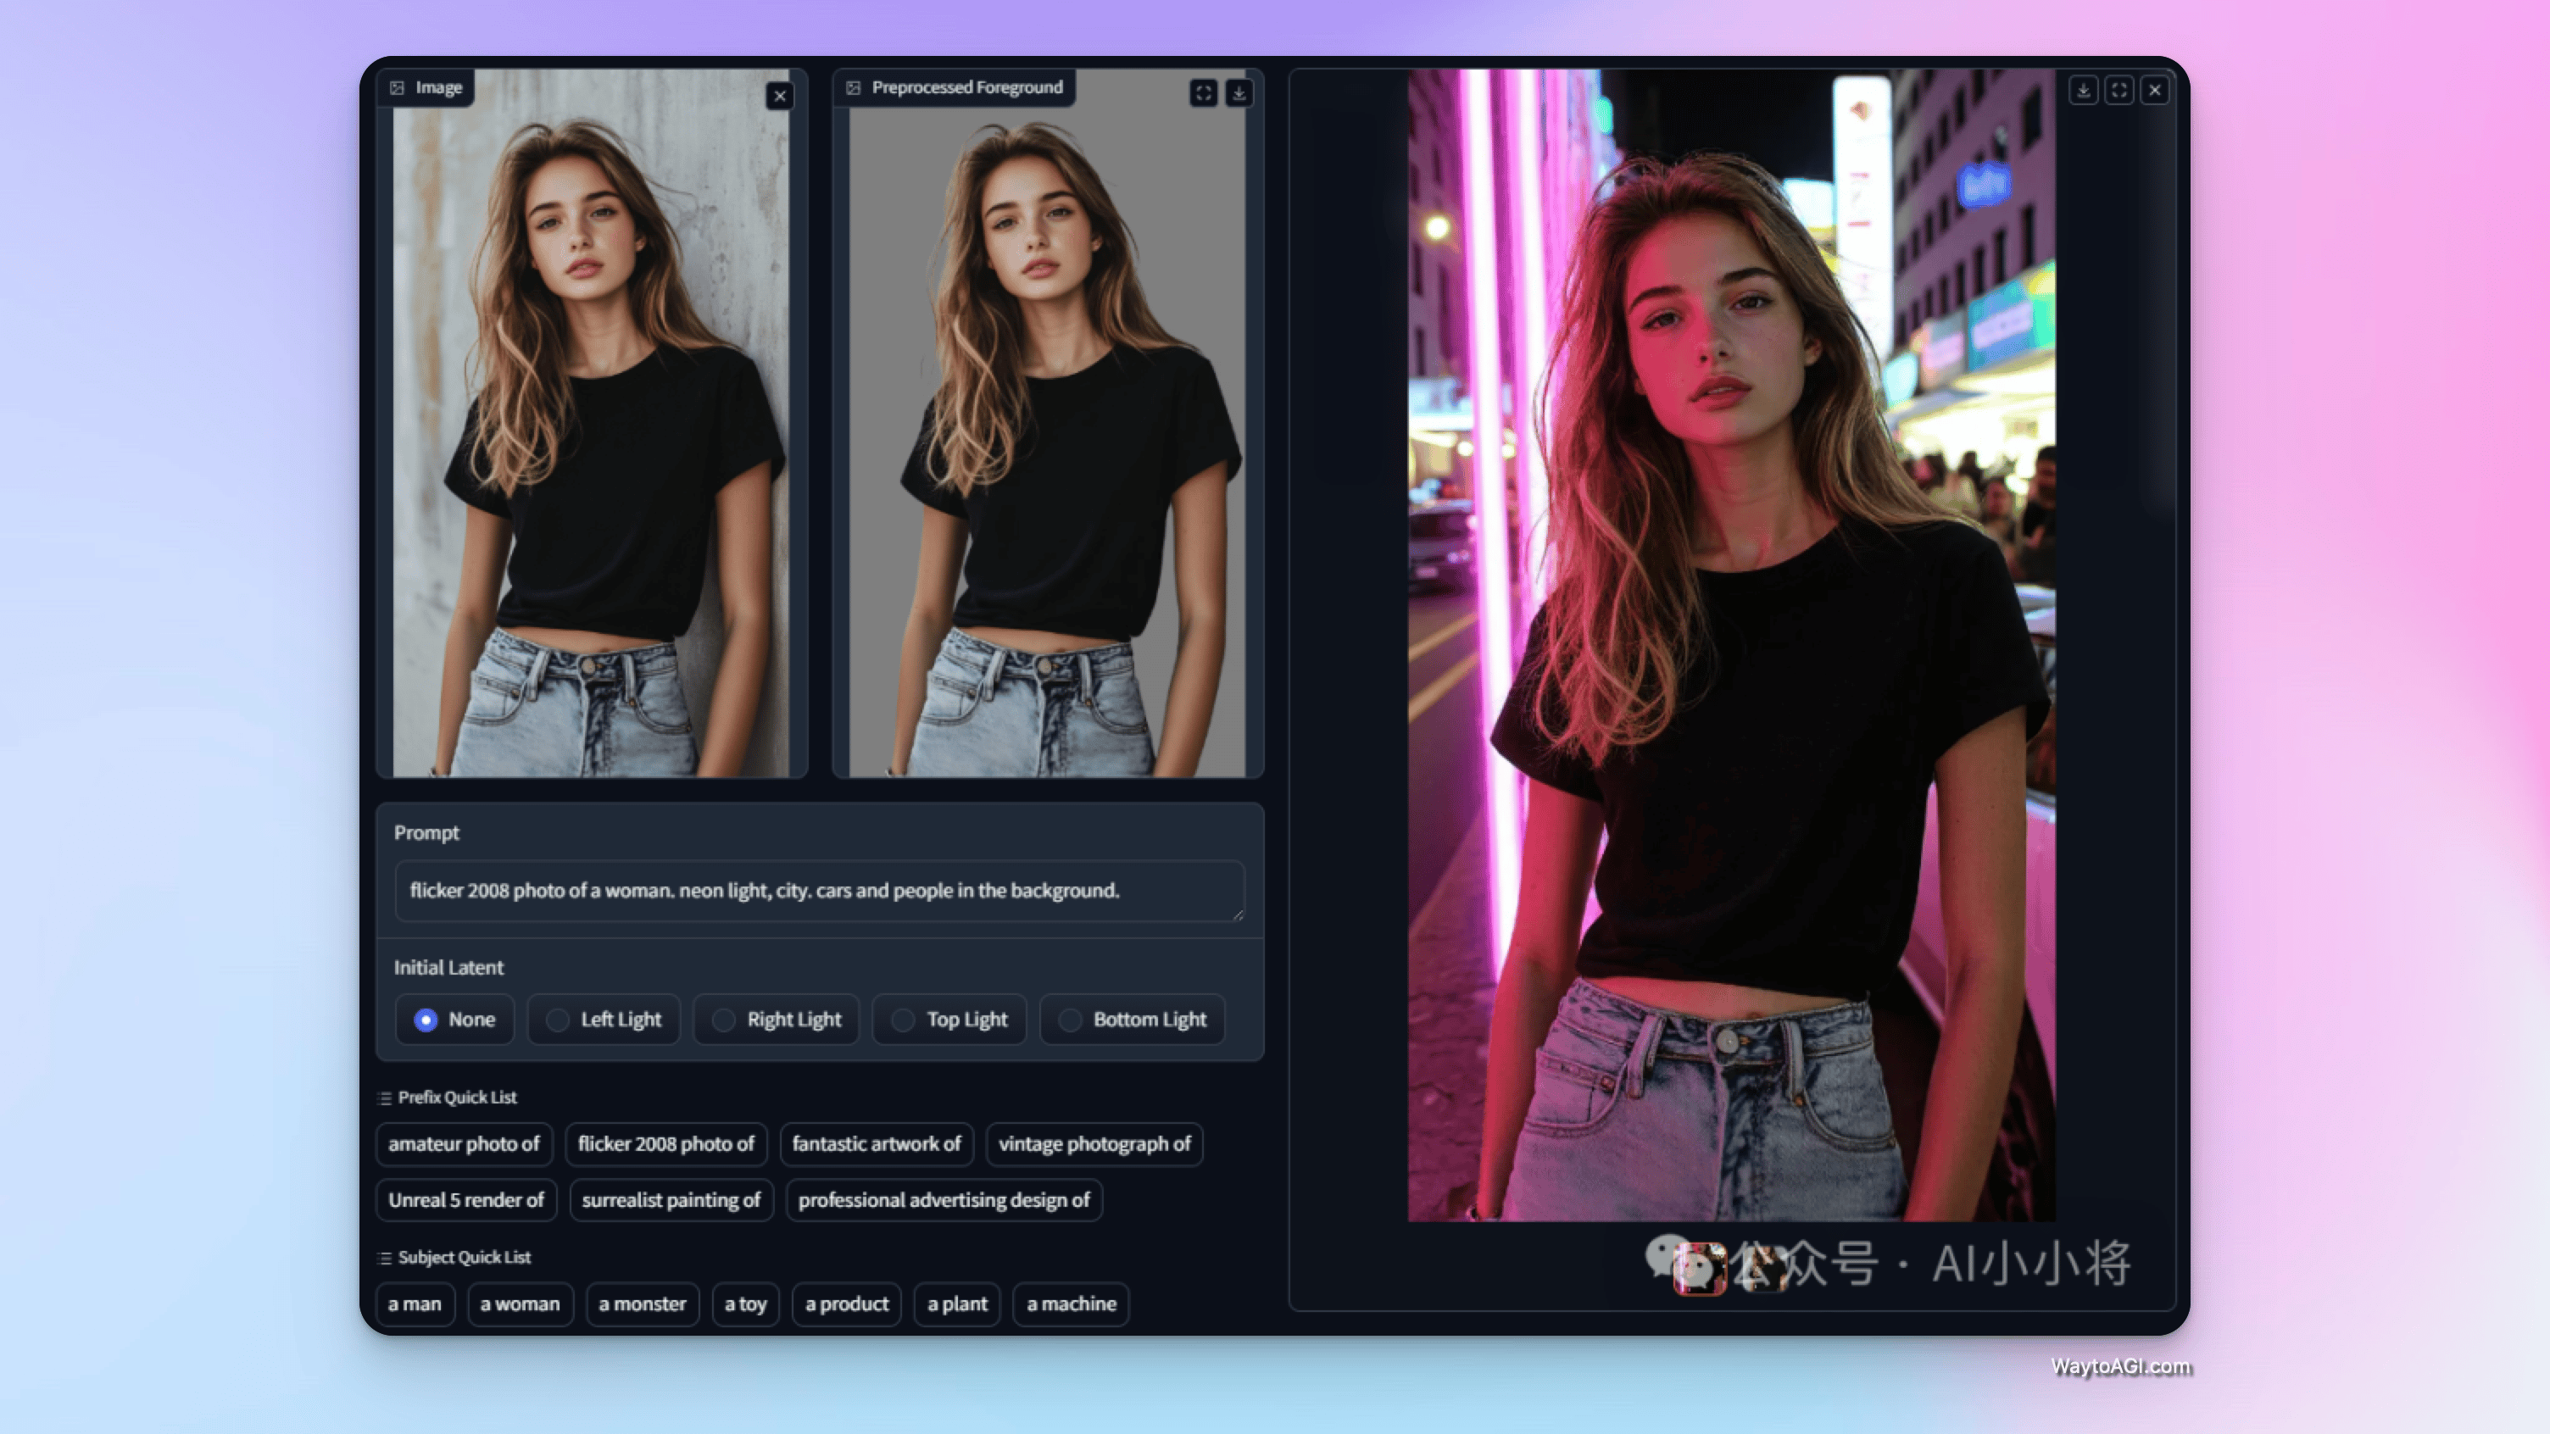Image resolution: width=2550 pixels, height=1434 pixels.
Task: Download the Preprocessed Foreground image
Action: (1239, 93)
